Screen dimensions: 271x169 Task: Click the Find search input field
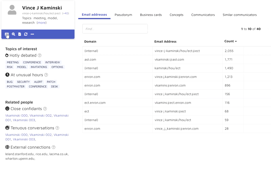tap(115, 29)
